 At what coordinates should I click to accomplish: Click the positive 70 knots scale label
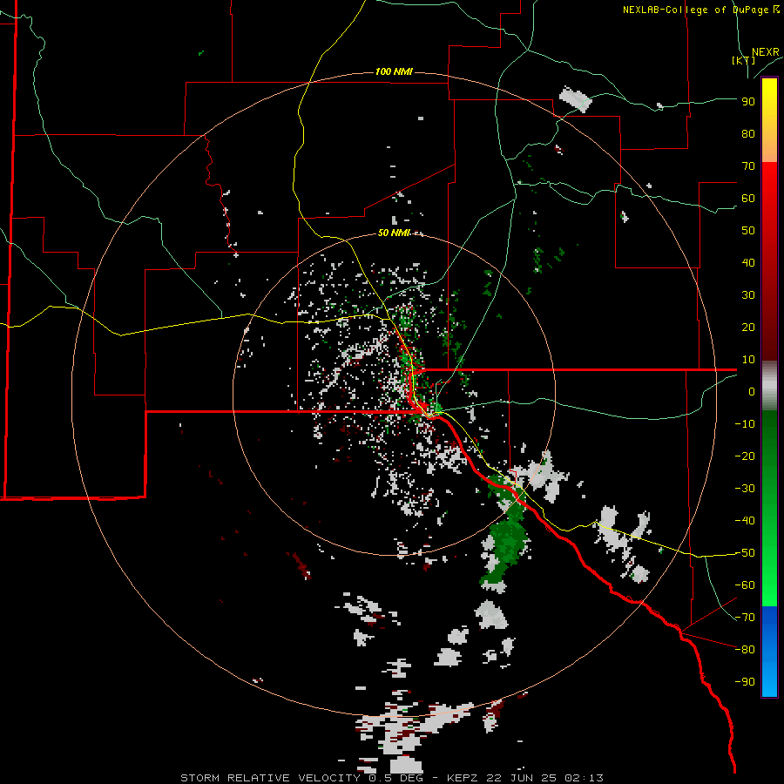(x=748, y=166)
